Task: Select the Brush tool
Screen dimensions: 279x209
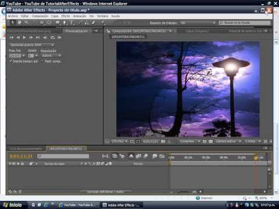Action: (x=80, y=23)
